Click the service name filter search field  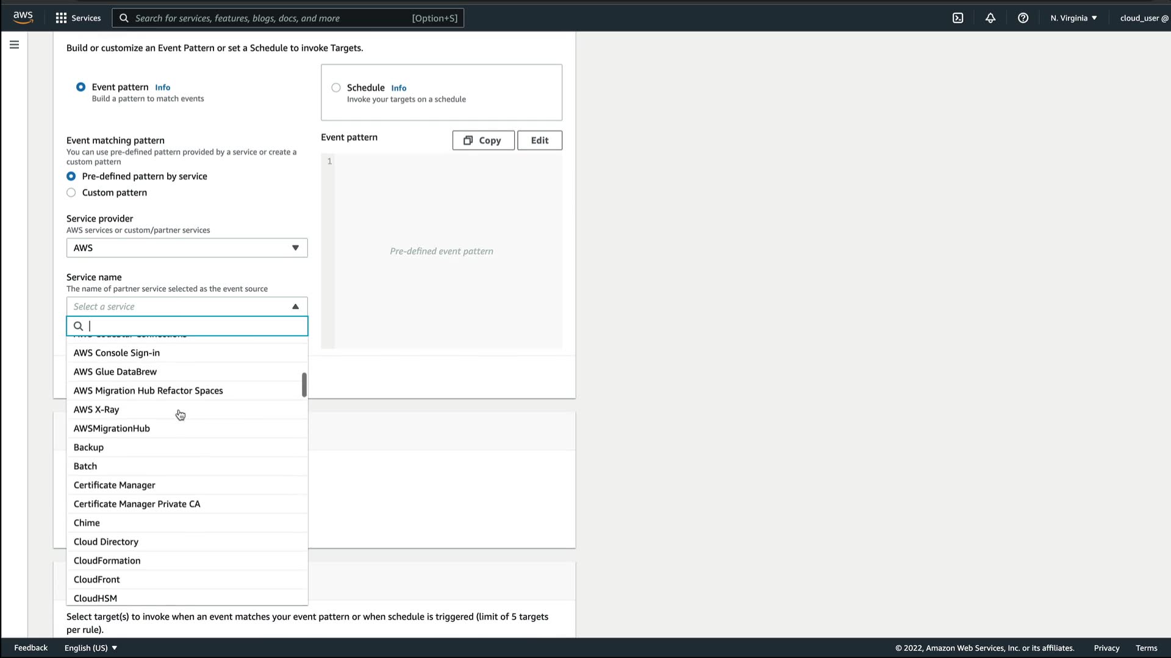195,326
